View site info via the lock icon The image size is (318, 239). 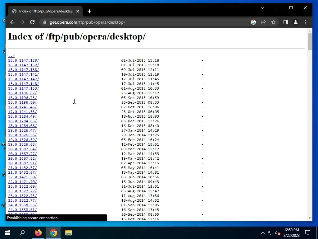pyautogui.click(x=45, y=22)
